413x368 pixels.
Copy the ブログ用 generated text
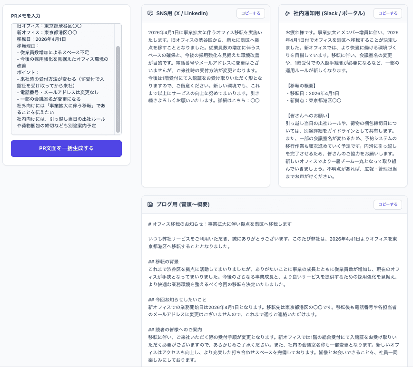pos(387,204)
